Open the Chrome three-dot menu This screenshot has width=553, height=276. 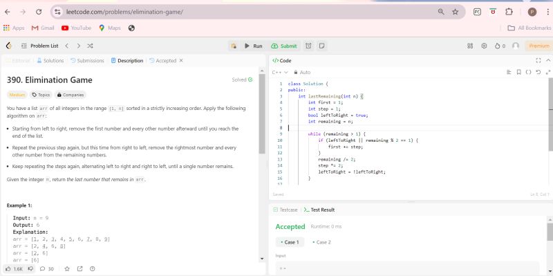(547, 12)
